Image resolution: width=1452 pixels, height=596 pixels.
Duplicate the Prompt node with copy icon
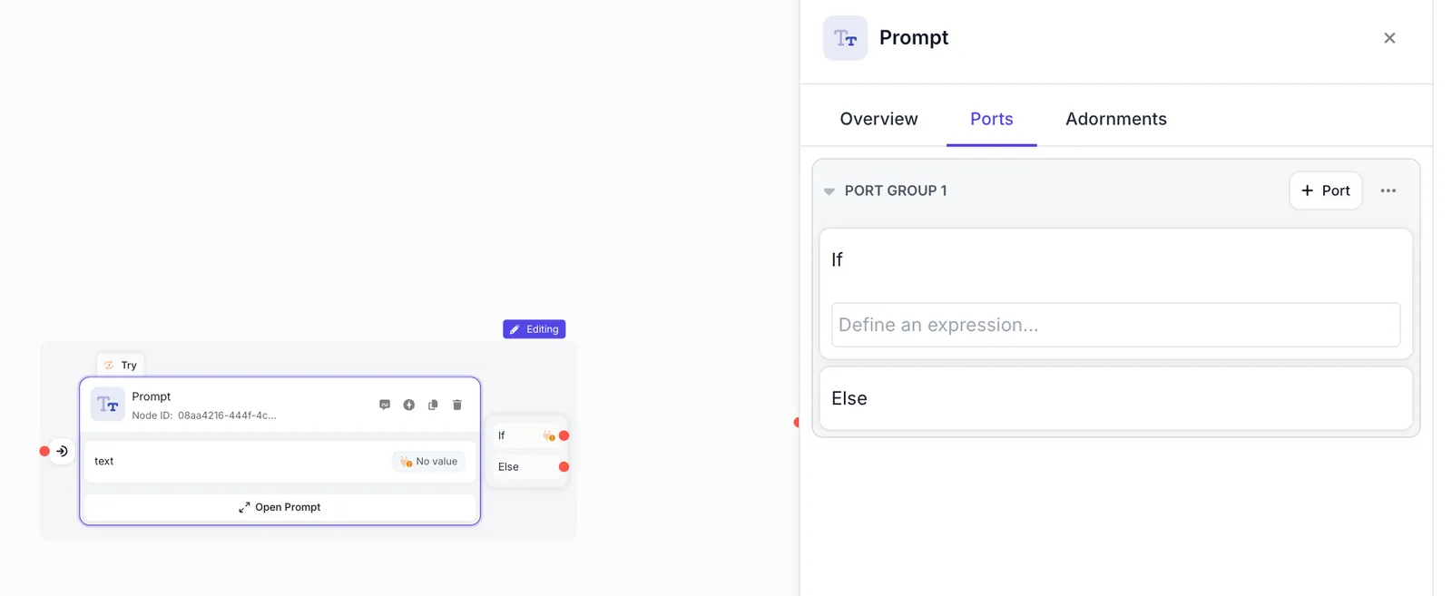tap(433, 405)
